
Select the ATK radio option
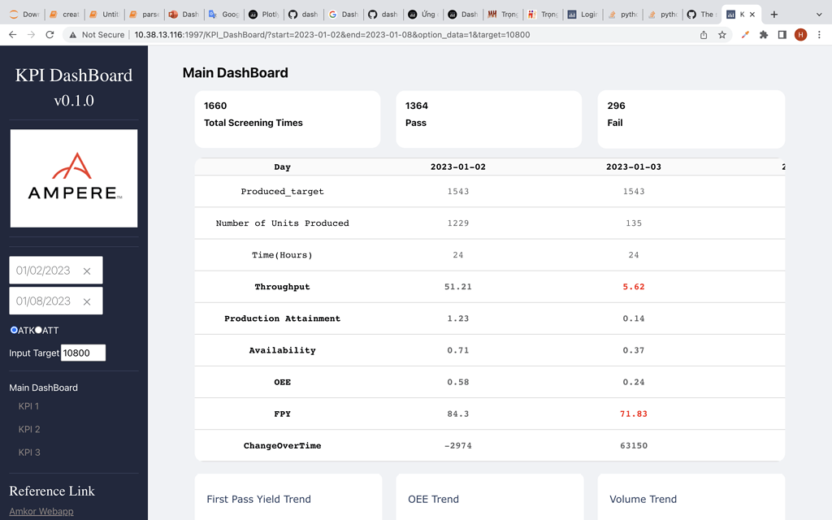click(x=14, y=330)
